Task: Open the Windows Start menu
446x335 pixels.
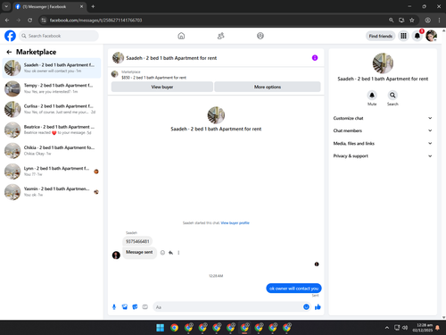Action: [x=161, y=328]
